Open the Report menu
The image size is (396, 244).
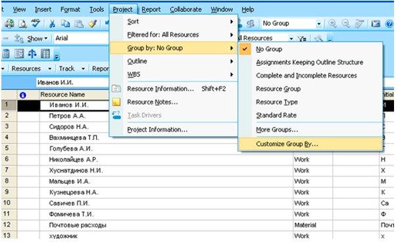(x=151, y=10)
